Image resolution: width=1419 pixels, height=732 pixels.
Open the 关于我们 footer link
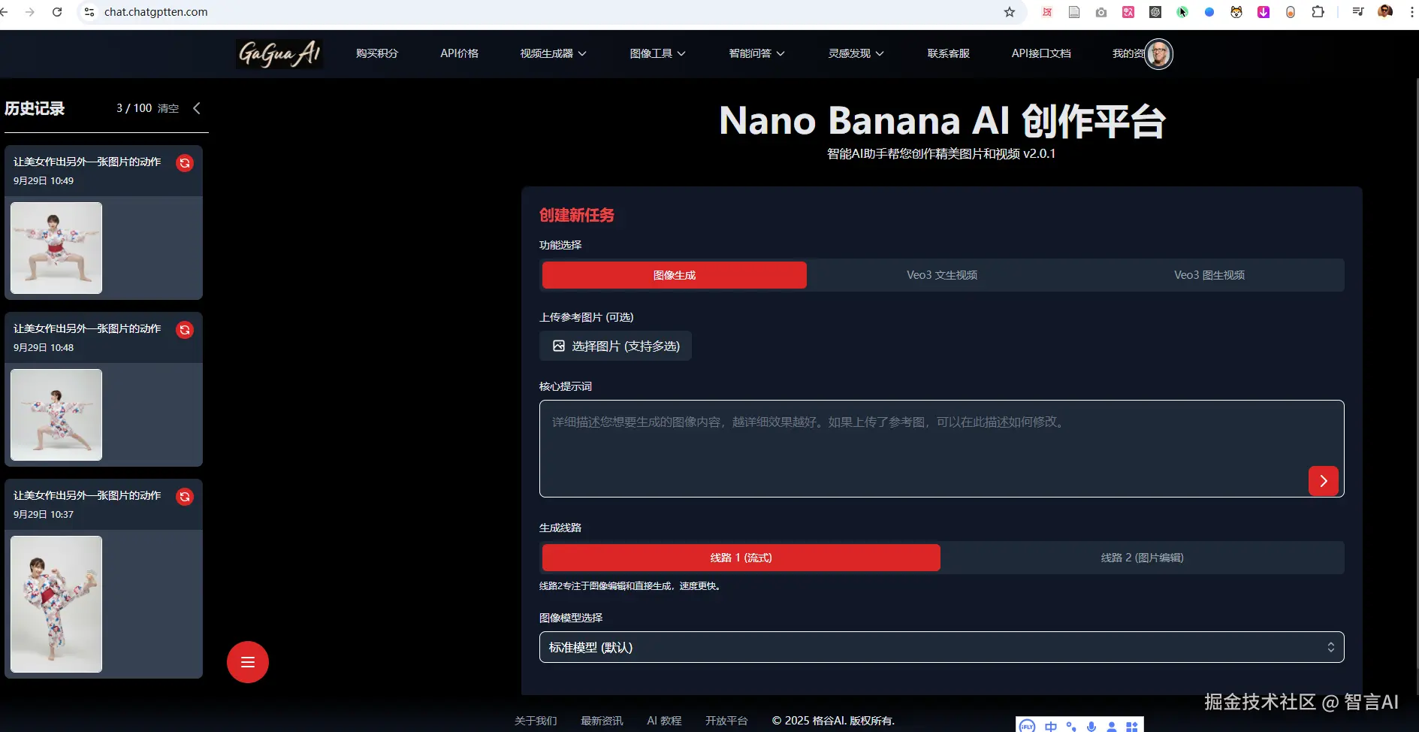pos(536,721)
